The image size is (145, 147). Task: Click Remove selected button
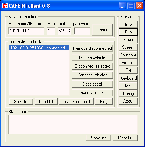click(x=93, y=57)
